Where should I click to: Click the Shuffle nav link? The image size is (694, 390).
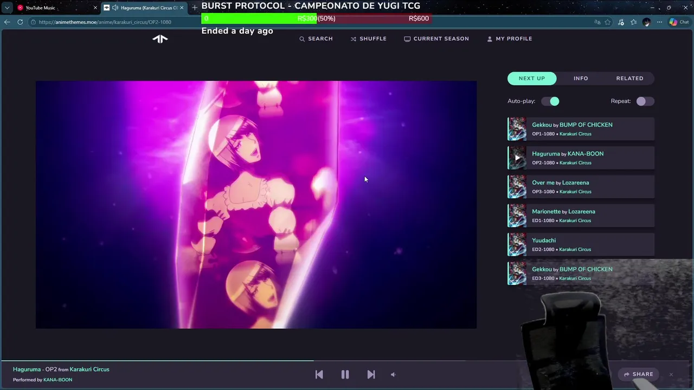pyautogui.click(x=369, y=38)
